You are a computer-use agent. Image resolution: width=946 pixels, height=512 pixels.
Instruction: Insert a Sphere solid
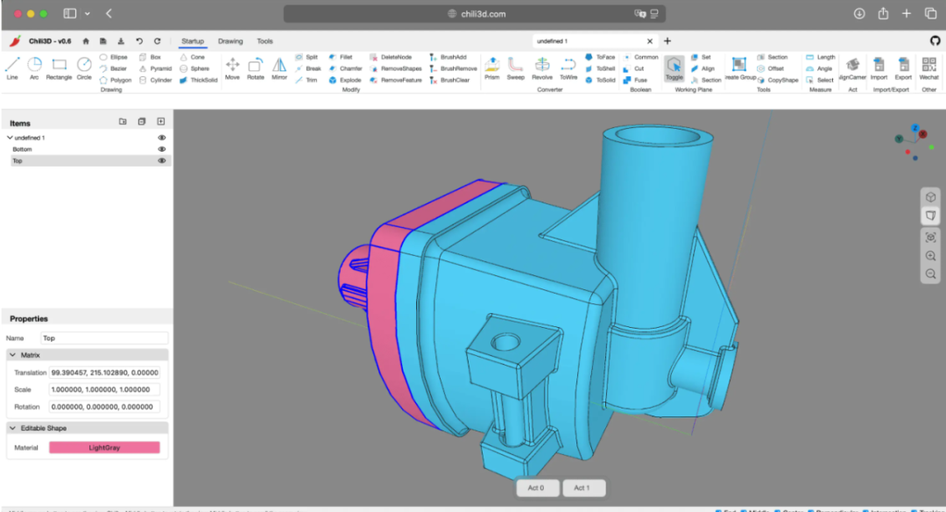(x=194, y=68)
